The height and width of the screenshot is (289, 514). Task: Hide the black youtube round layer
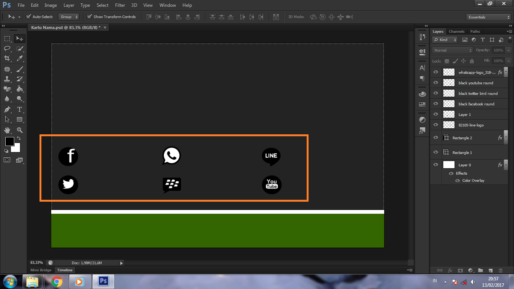click(x=436, y=83)
